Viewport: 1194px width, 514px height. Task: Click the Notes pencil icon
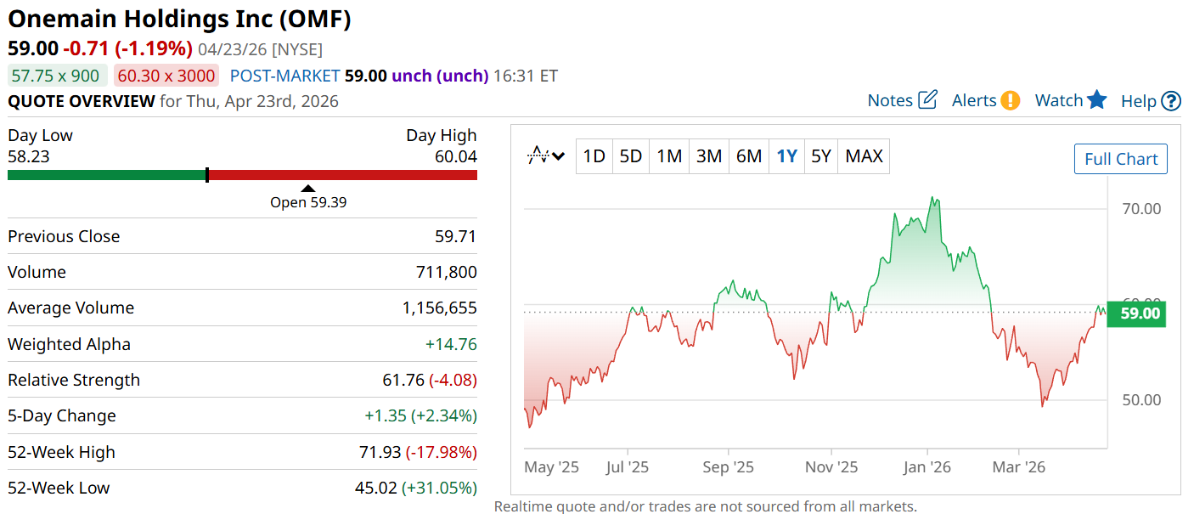(928, 100)
